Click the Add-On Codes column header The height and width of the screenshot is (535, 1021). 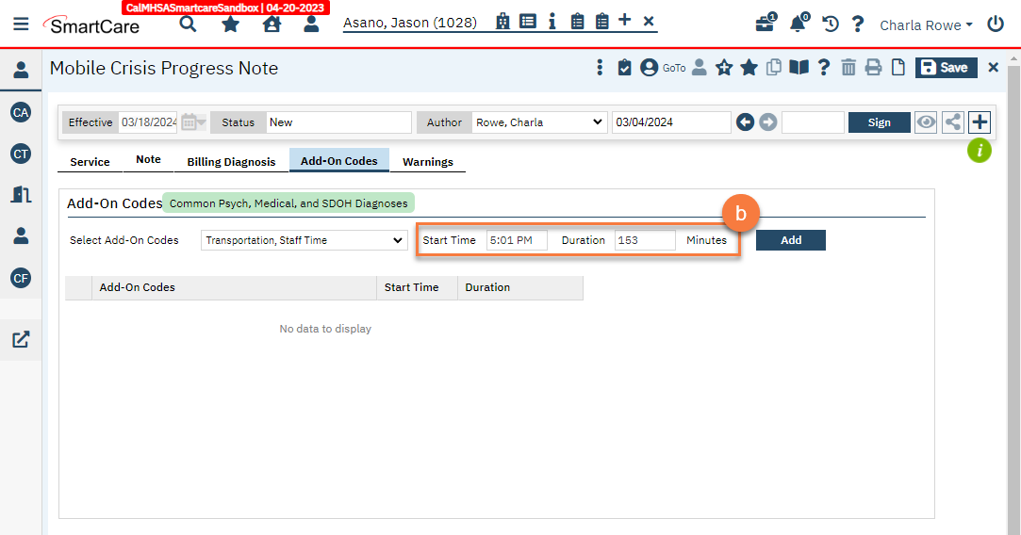pyautogui.click(x=234, y=287)
